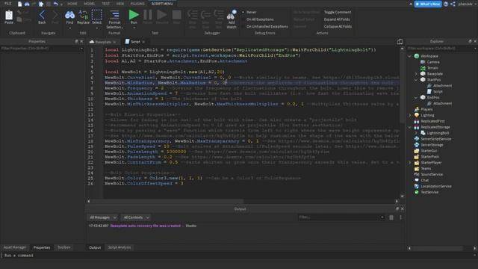Click Add Watch in Debugger
Image resolution: width=478 pixels, height=269 pixels.
coord(232,19)
